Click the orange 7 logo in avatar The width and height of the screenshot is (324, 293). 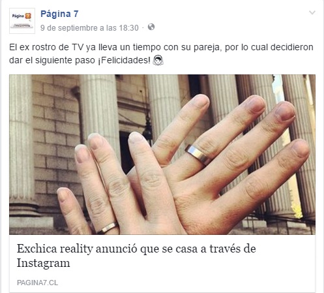(28, 16)
